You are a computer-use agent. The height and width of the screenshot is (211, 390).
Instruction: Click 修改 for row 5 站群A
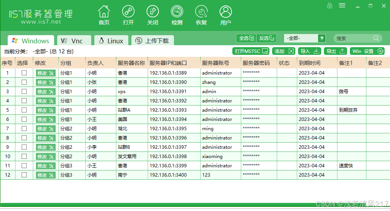pos(46,110)
